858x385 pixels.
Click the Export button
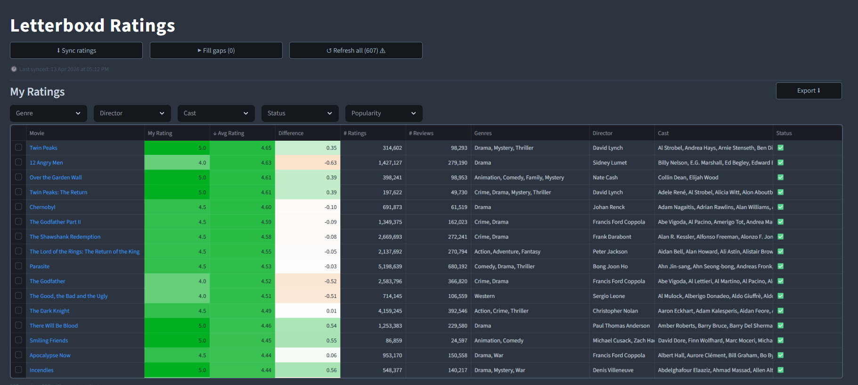coord(809,91)
